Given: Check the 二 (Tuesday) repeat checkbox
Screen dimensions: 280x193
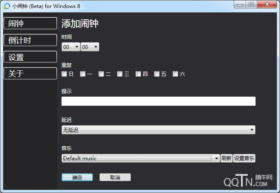Looking at the screenshot, I should pos(101,74).
